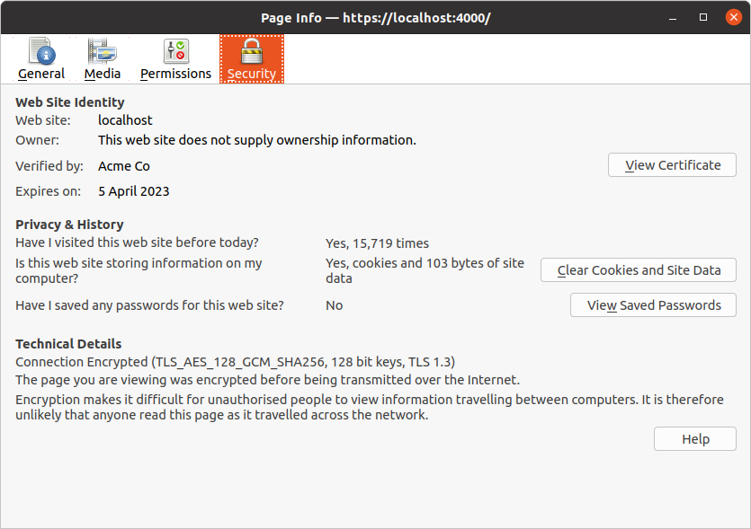
Task: Click the "Acme Co" verifier name
Action: click(x=124, y=166)
